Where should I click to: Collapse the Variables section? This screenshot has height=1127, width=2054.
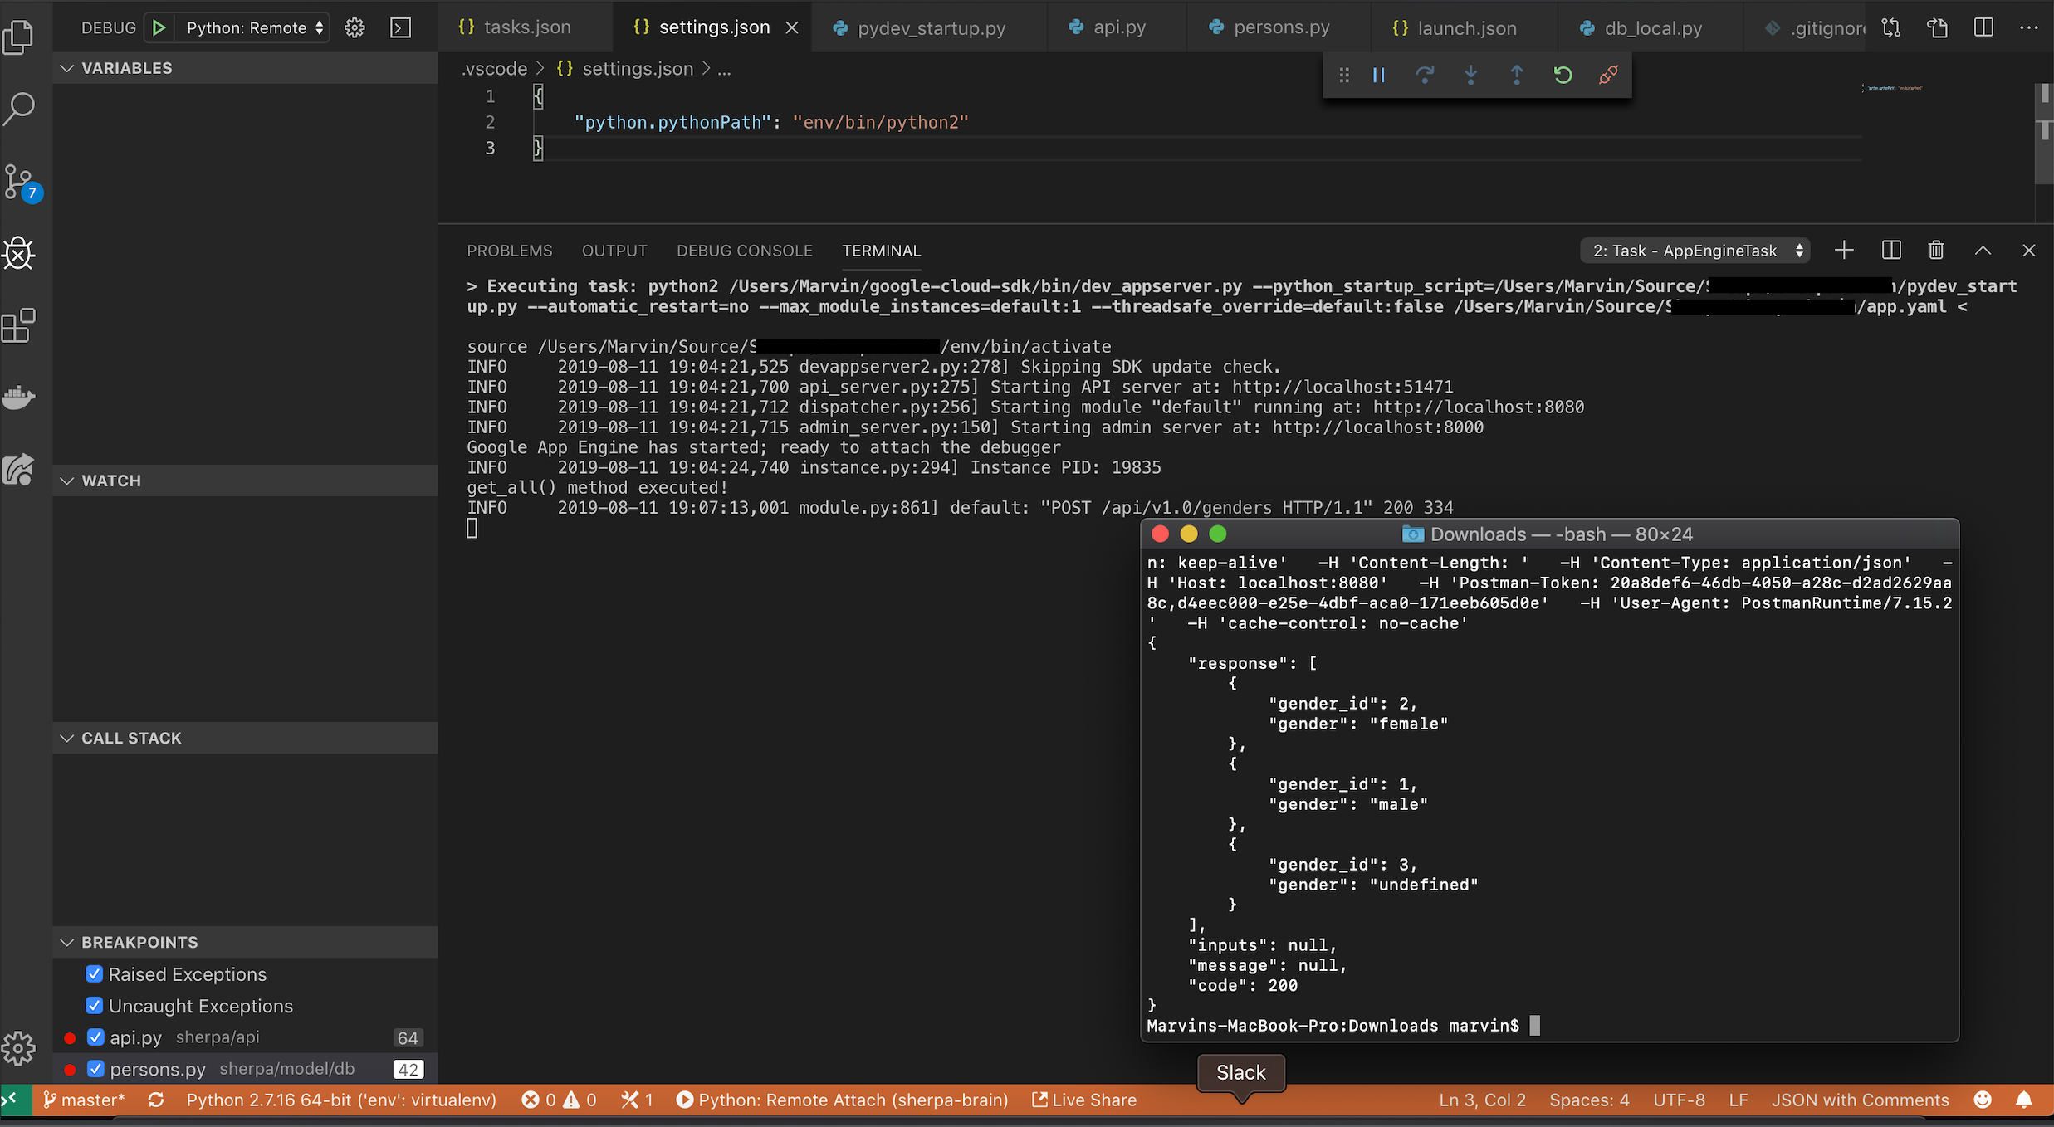[x=67, y=67]
